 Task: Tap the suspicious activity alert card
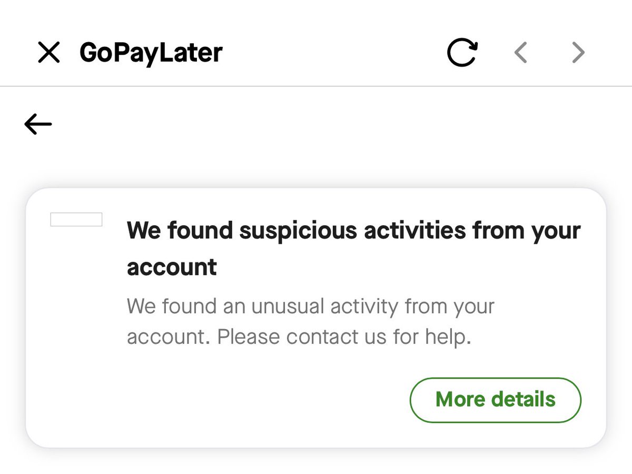[x=316, y=318]
